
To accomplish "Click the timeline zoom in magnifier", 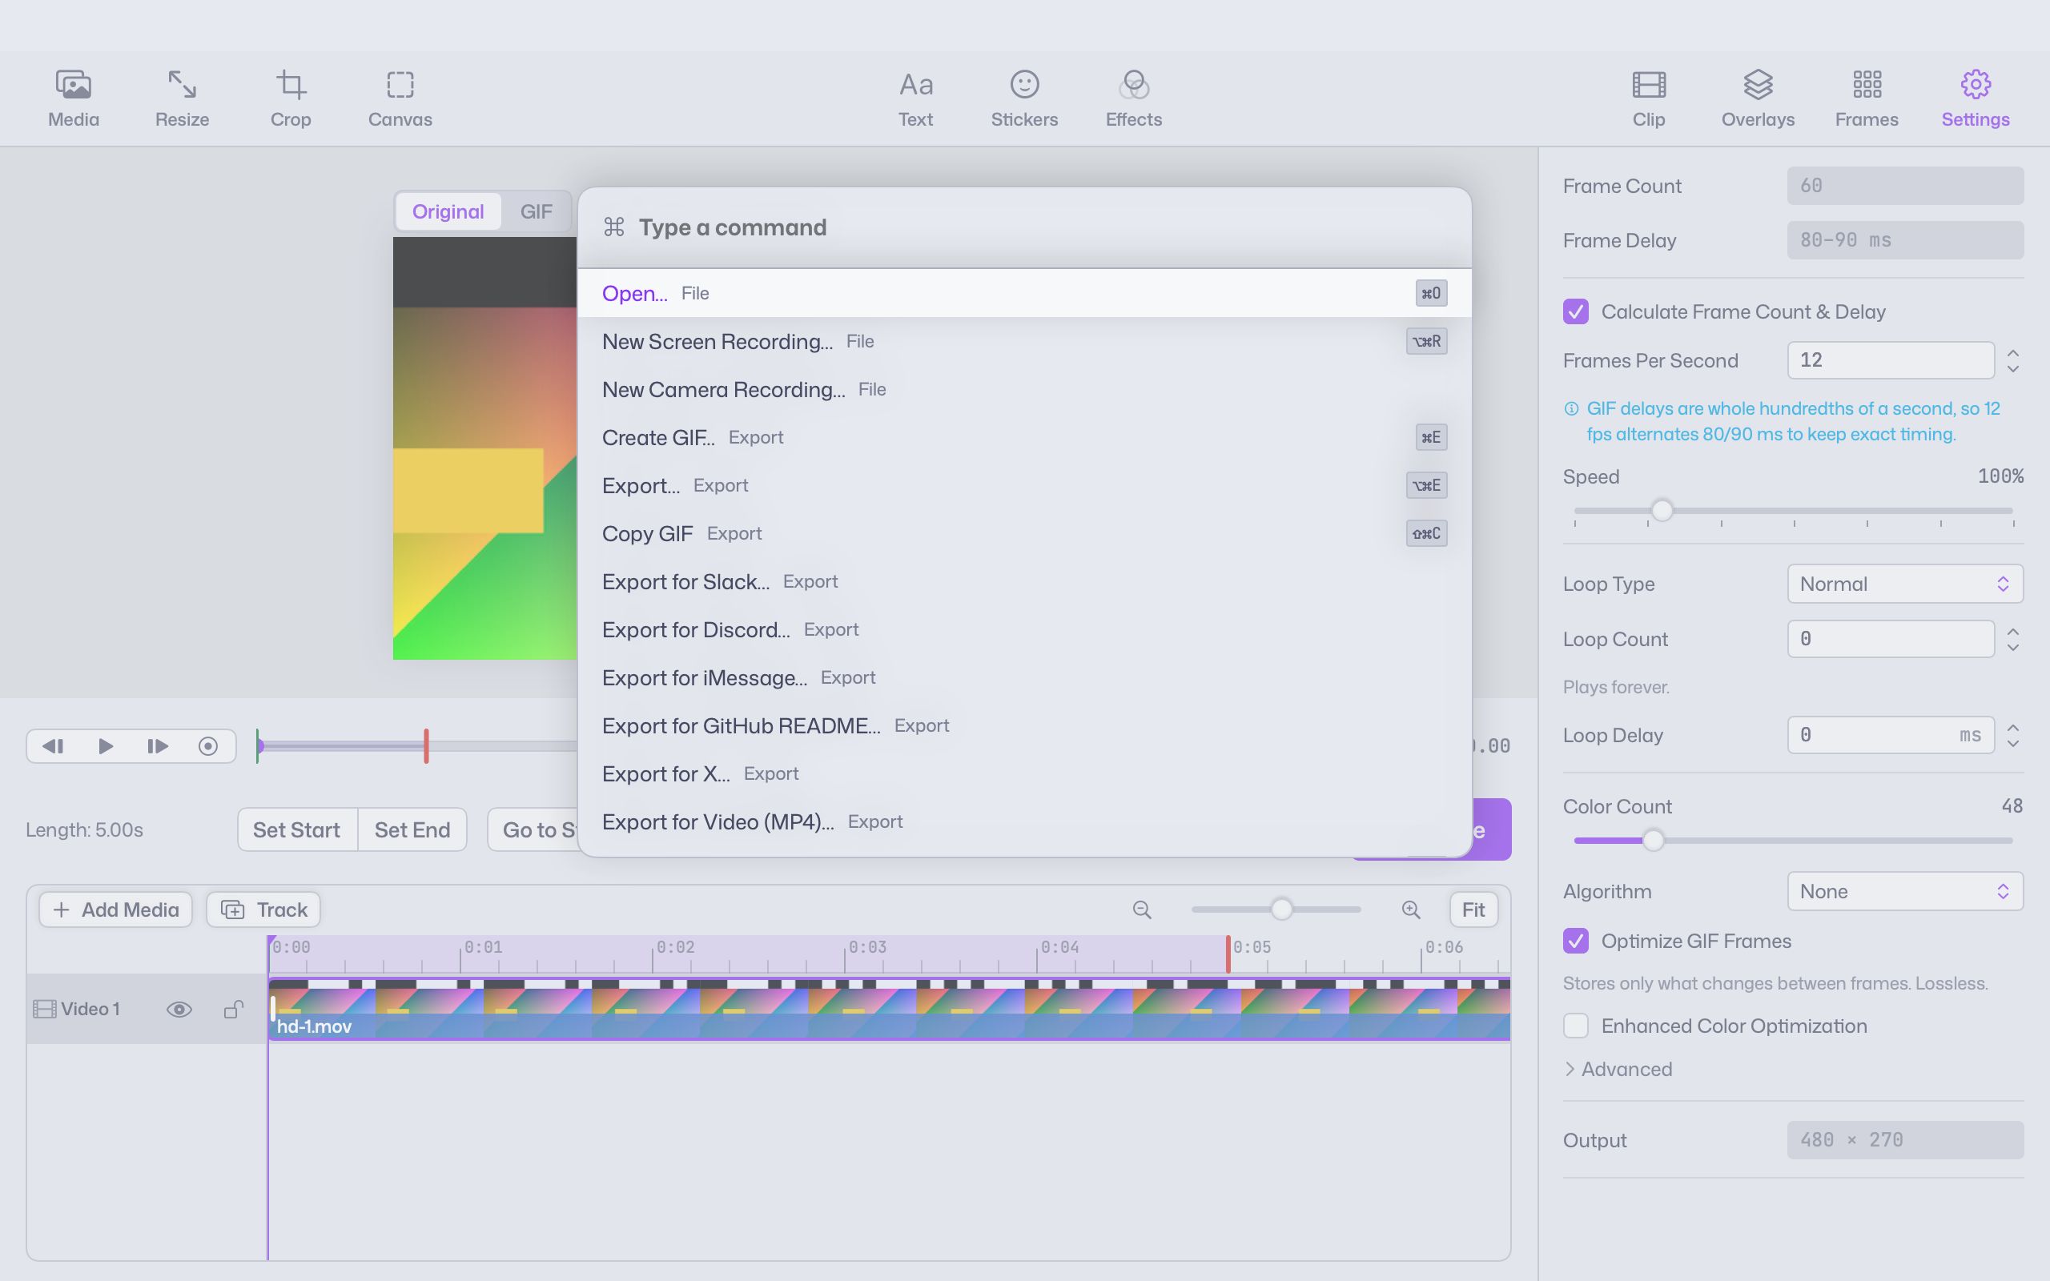I will [1410, 910].
